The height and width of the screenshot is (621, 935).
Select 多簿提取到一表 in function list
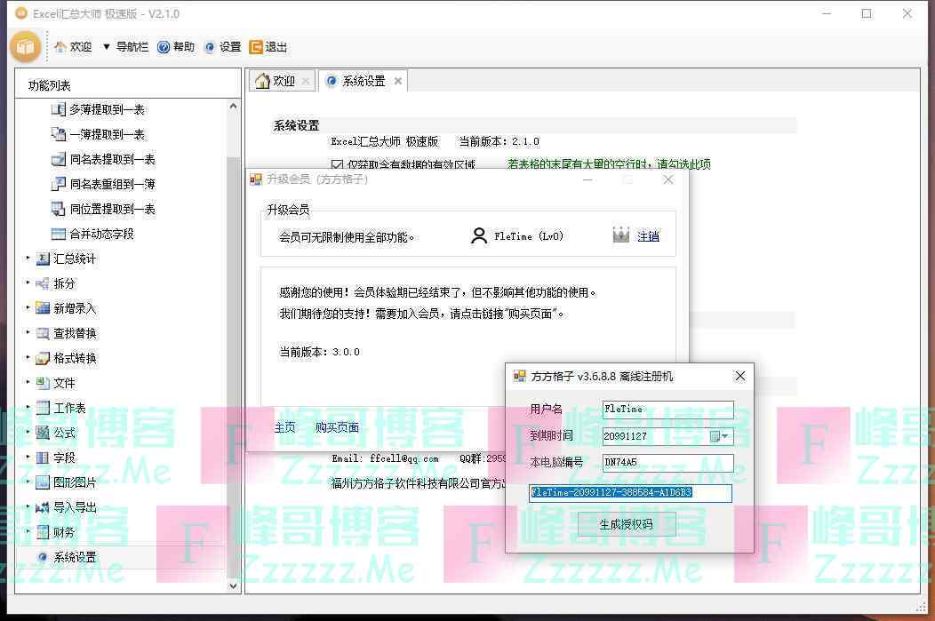[x=107, y=109]
